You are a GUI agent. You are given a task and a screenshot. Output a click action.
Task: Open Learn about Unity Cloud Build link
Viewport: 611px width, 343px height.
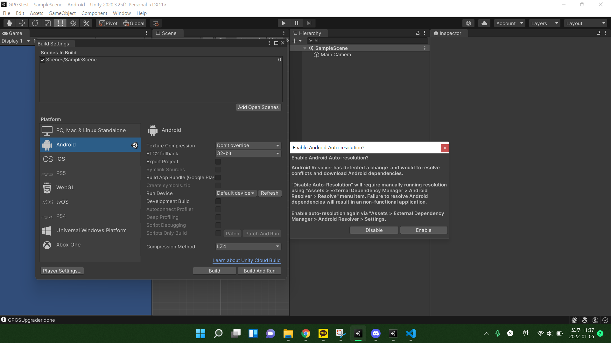click(246, 260)
